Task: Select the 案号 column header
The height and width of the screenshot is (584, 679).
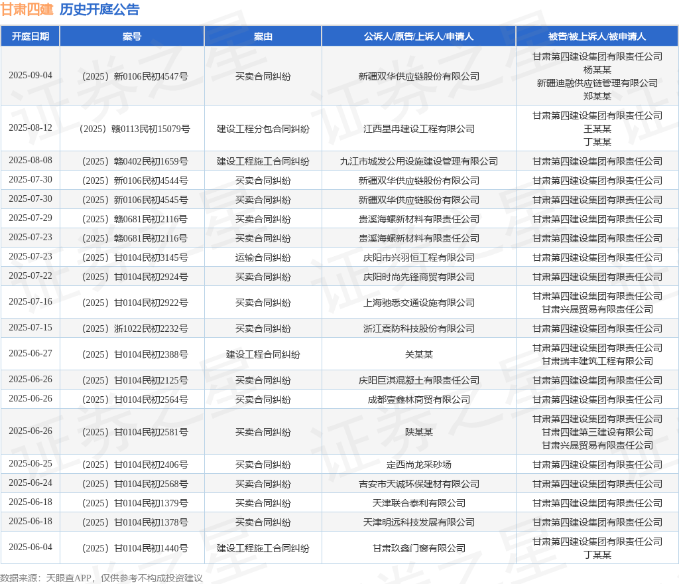Action: [132, 36]
